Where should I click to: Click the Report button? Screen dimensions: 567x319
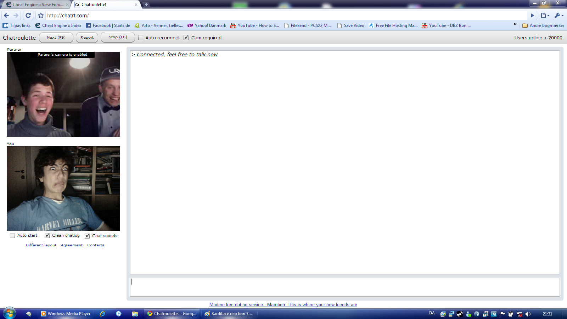click(x=87, y=37)
